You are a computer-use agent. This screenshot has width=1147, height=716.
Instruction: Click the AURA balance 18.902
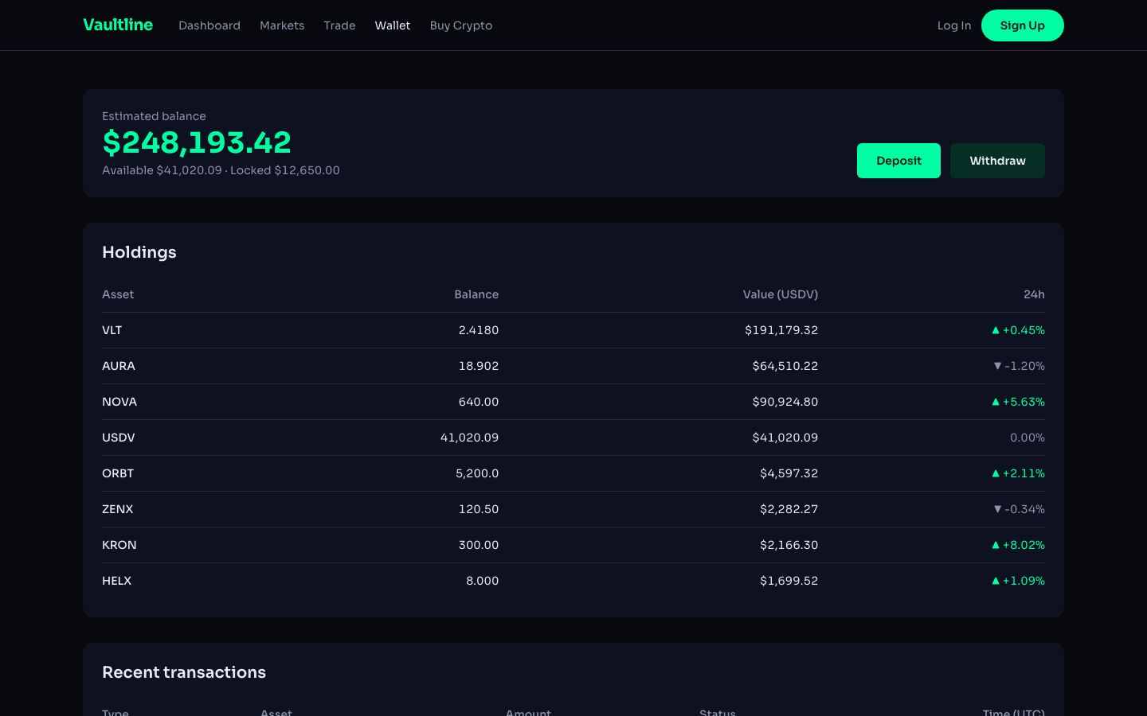(479, 366)
